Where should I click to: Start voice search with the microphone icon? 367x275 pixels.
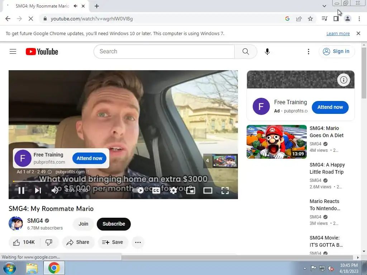(x=267, y=52)
